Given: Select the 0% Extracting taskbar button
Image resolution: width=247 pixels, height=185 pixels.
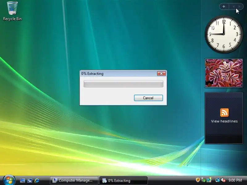Looking at the screenshot, I should [x=124, y=180].
